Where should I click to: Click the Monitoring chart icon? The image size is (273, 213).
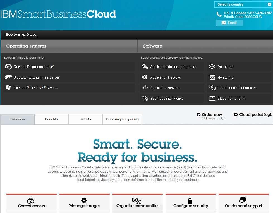click(212, 77)
